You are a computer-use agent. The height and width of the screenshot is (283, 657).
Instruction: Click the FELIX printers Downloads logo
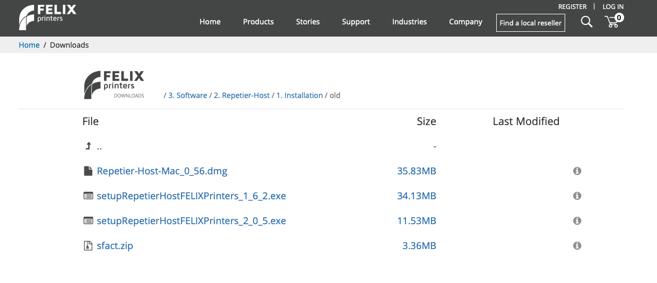114,85
